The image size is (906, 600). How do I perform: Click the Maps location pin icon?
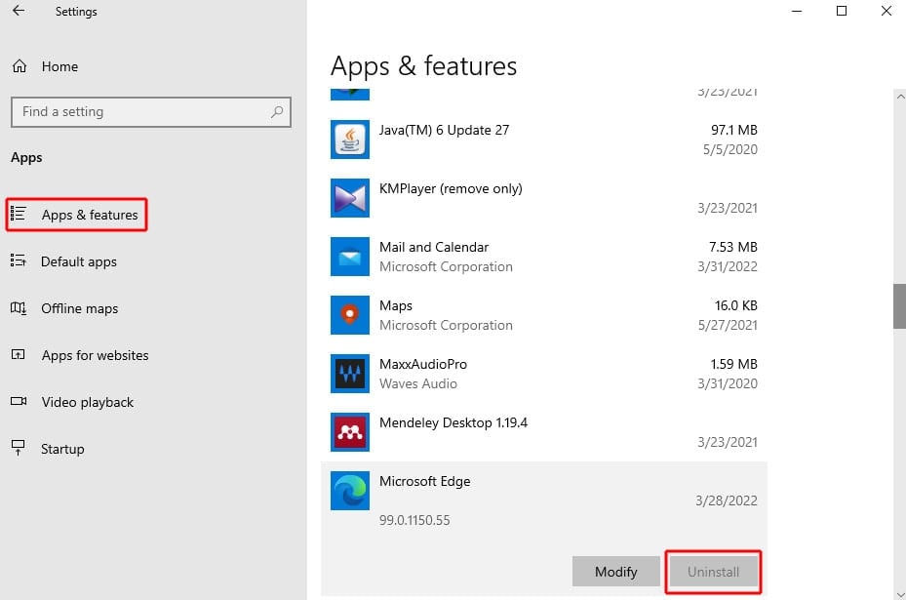pos(349,315)
